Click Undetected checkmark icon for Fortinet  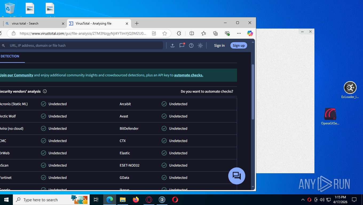44,178
